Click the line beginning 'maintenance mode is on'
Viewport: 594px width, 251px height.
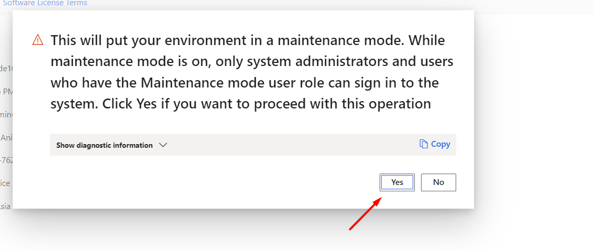[x=252, y=62]
